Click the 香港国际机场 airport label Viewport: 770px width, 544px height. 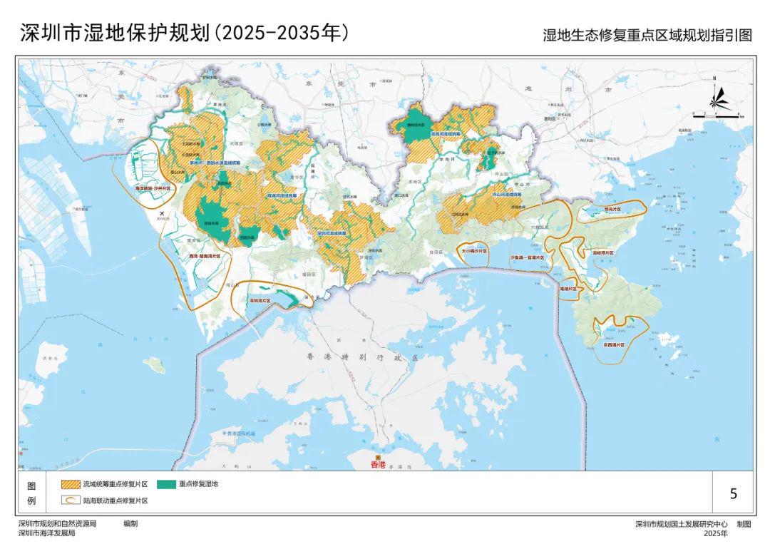238,433
